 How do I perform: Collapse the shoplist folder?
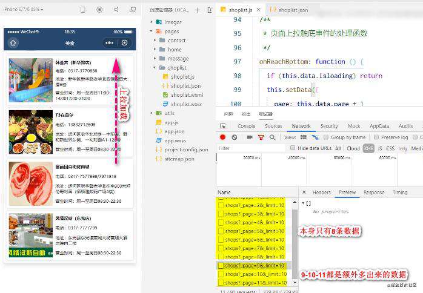click(155, 67)
